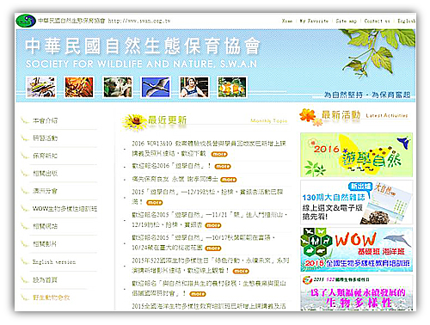Viewport: 430px width, 325px height.
Task: Open the orange-red creature thumbnail in banner
Action: click(79, 87)
